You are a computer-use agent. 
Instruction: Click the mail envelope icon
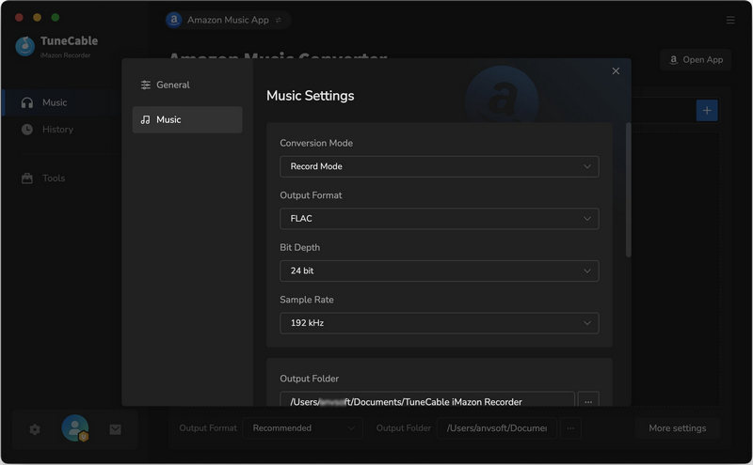115,429
